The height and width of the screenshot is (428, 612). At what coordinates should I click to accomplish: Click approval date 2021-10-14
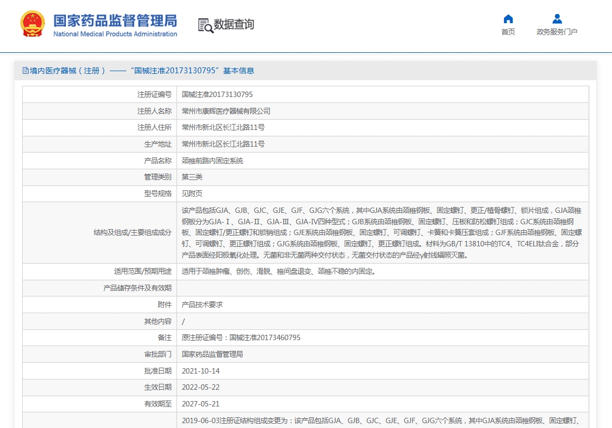[x=201, y=371]
